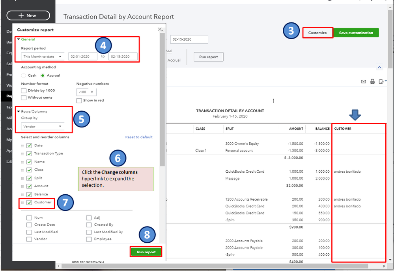Uncheck the Customer column checkbox
394x271 pixels.
pyautogui.click(x=29, y=203)
